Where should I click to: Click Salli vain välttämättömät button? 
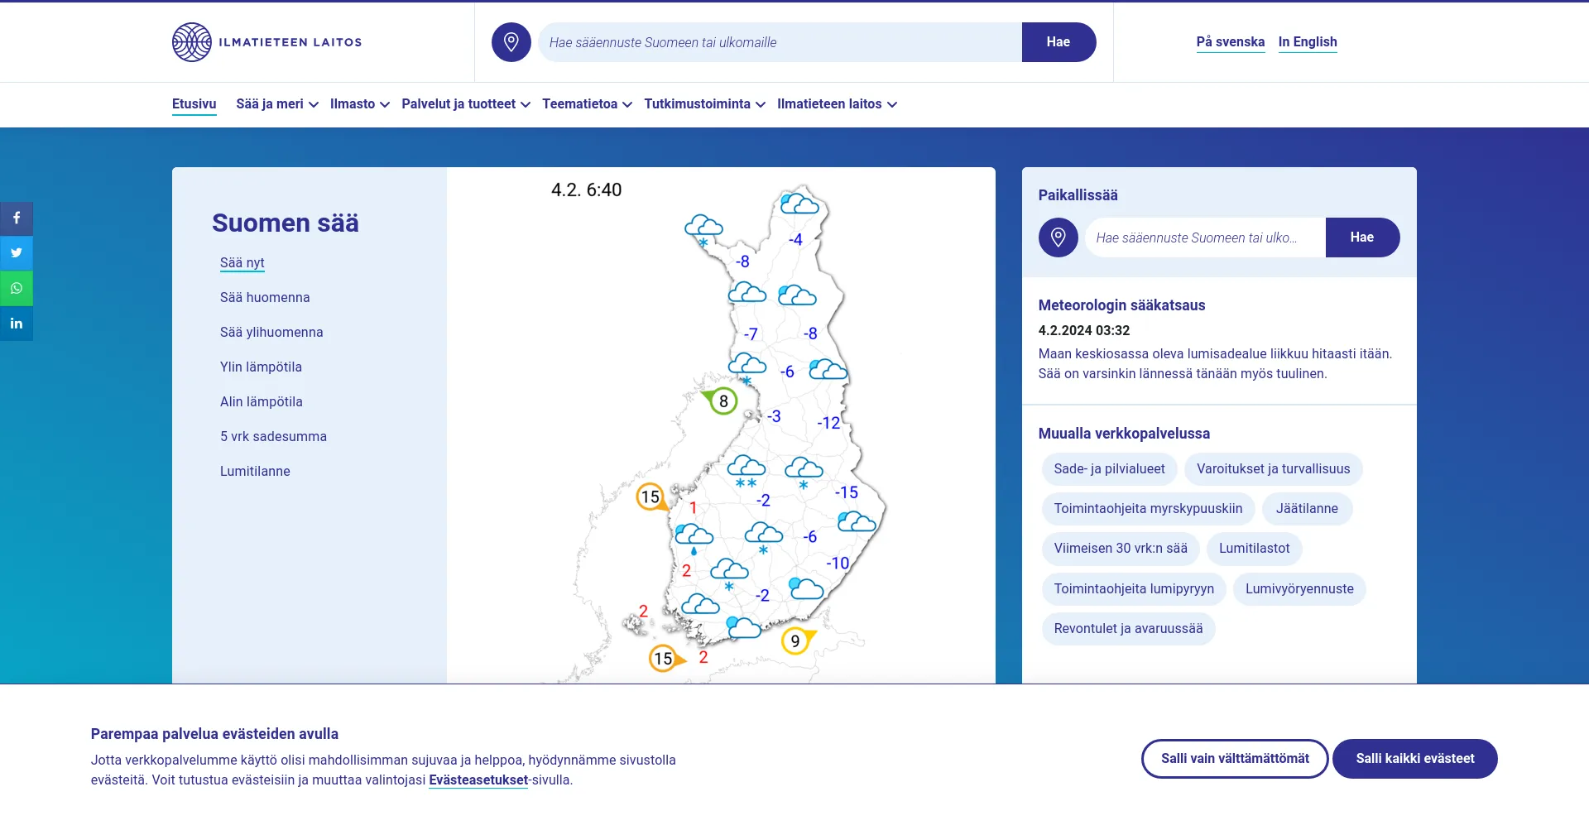pos(1234,759)
